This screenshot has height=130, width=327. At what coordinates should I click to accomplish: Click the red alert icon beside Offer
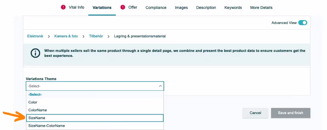pos(123,7)
